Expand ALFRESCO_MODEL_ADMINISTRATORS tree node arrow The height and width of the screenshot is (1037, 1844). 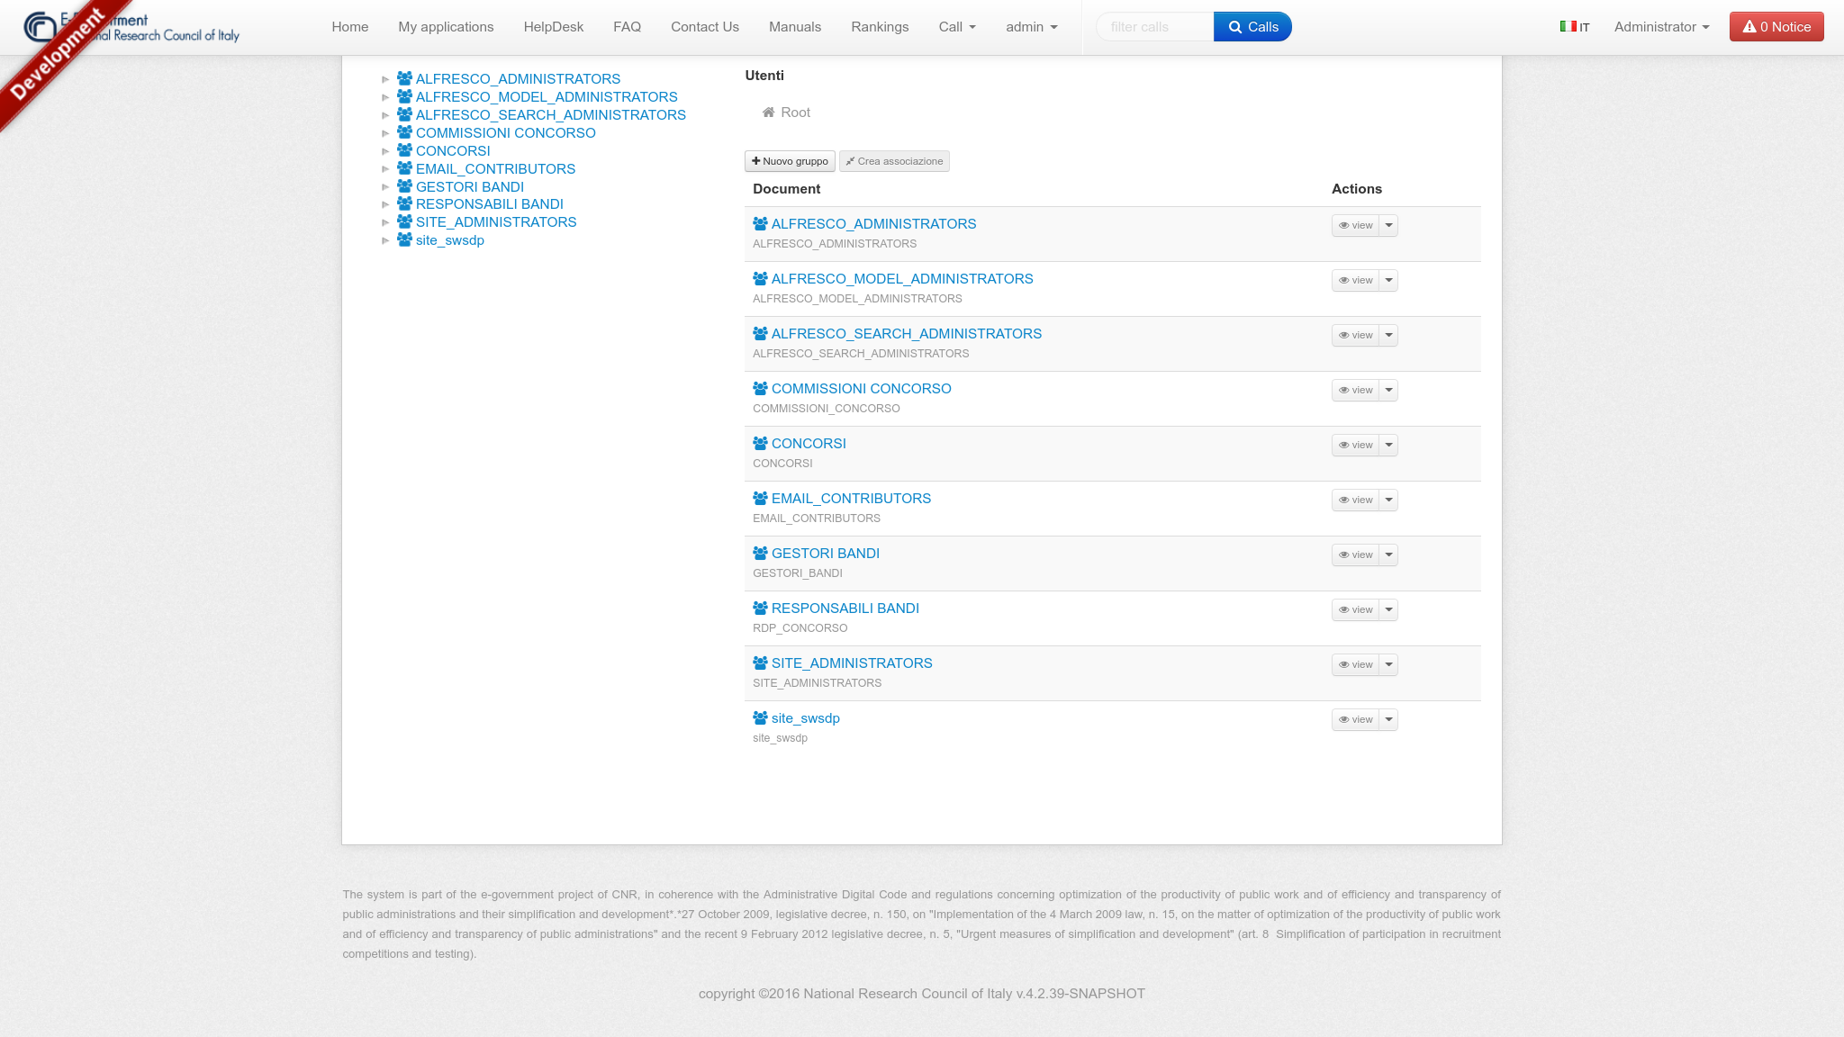tap(385, 97)
